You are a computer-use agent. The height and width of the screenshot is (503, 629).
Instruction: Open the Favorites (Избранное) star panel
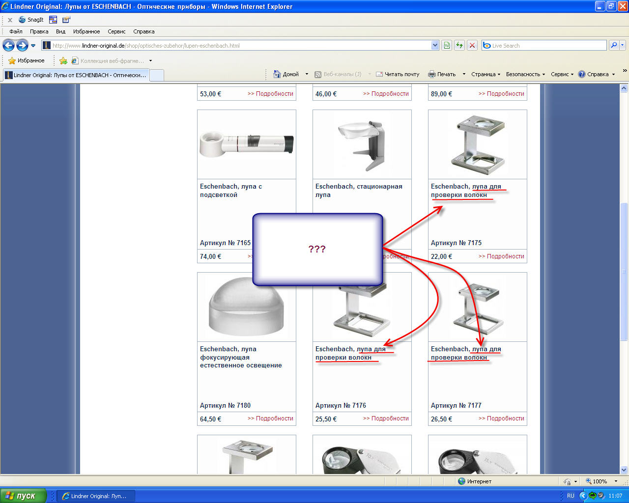tap(27, 60)
